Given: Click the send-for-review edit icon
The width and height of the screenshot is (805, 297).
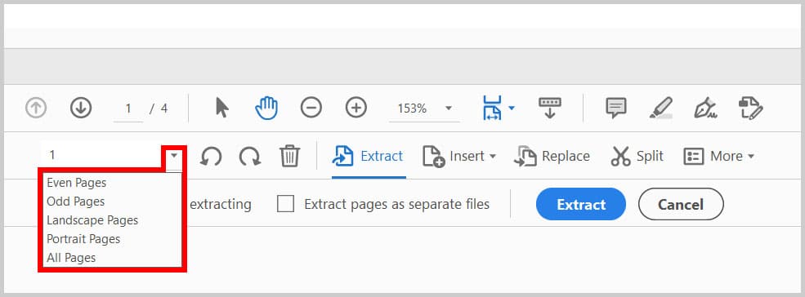Looking at the screenshot, I should pyautogui.click(x=750, y=109).
